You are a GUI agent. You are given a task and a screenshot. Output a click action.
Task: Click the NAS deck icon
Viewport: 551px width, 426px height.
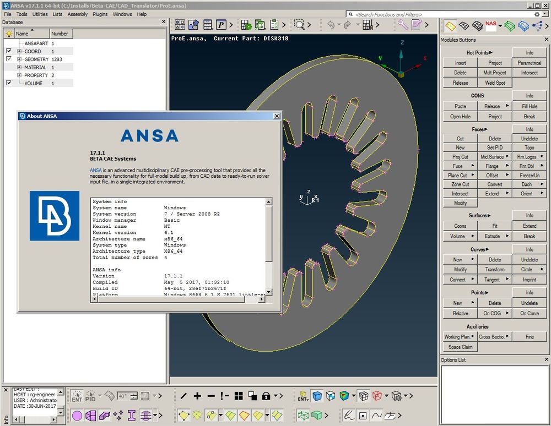(491, 25)
